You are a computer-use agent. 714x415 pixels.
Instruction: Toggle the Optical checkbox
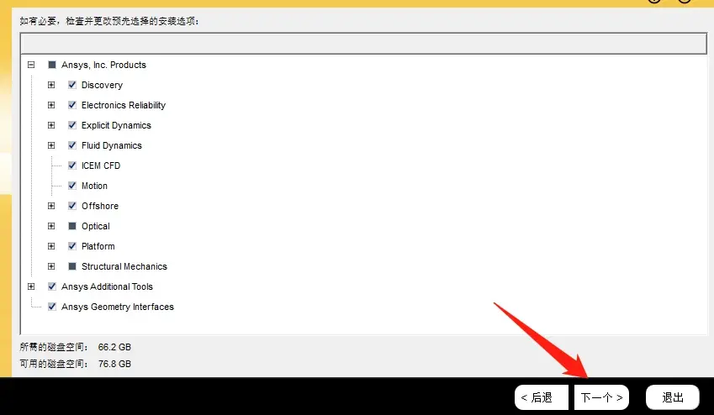pyautogui.click(x=72, y=226)
